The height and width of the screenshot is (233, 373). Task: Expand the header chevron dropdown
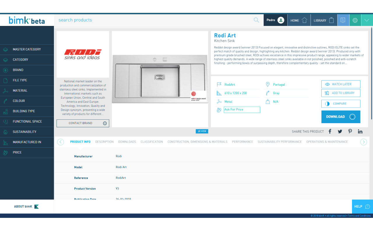click(x=367, y=20)
